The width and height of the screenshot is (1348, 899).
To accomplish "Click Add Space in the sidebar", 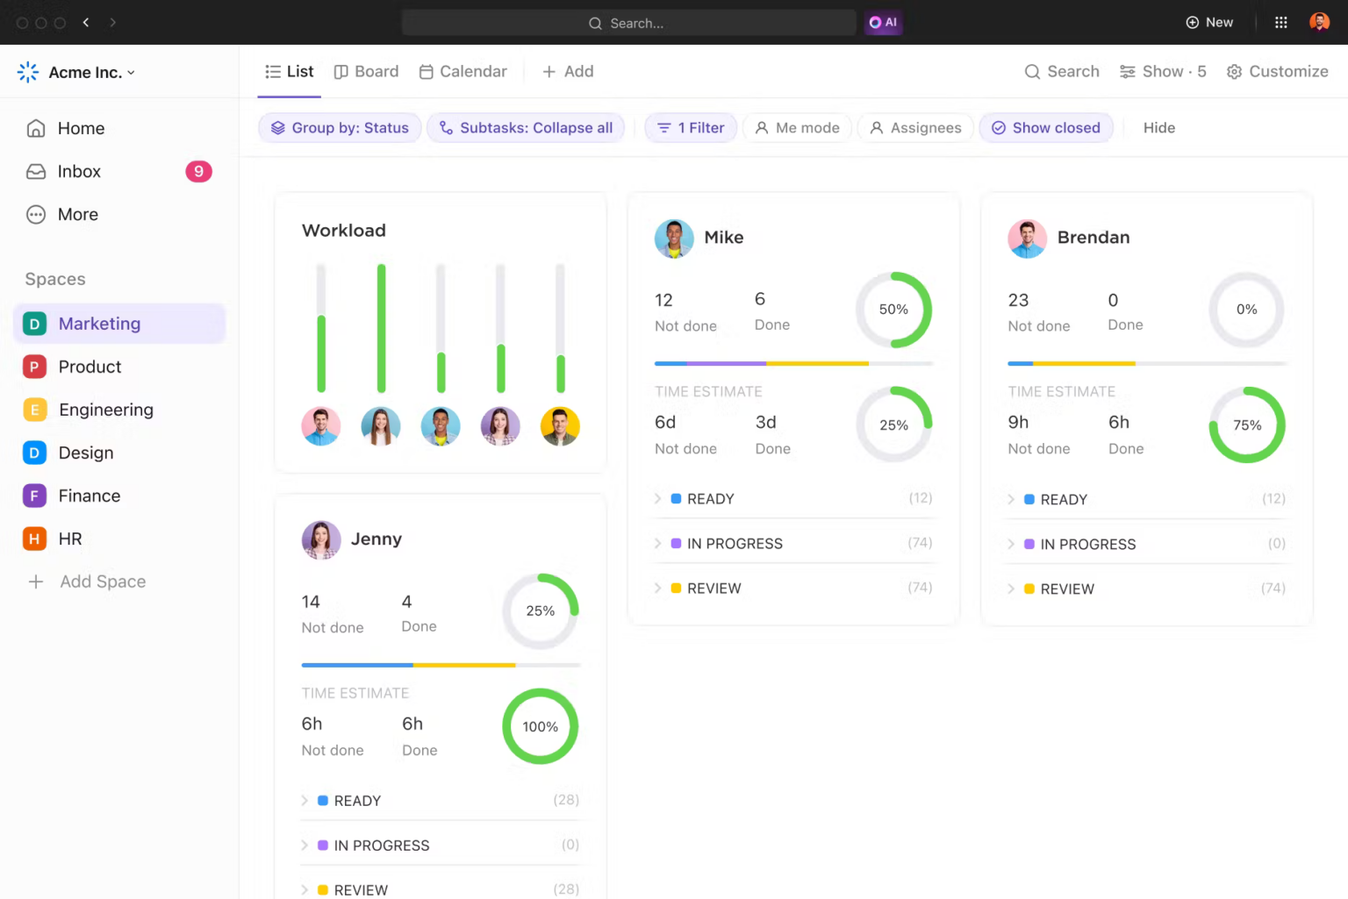I will (x=102, y=581).
